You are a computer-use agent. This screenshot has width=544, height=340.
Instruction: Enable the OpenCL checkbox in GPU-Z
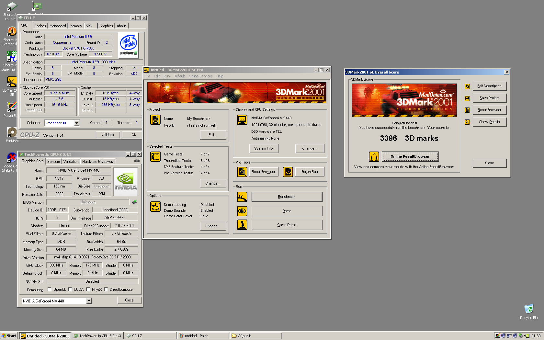(x=50, y=289)
